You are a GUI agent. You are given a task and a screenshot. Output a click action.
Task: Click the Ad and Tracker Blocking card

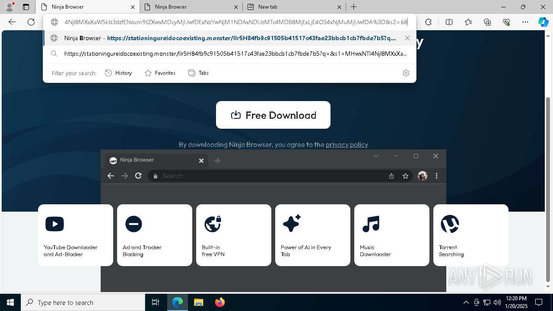point(155,235)
